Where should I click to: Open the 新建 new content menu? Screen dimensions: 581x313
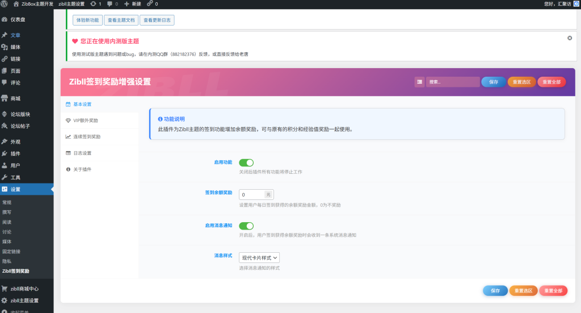click(132, 4)
